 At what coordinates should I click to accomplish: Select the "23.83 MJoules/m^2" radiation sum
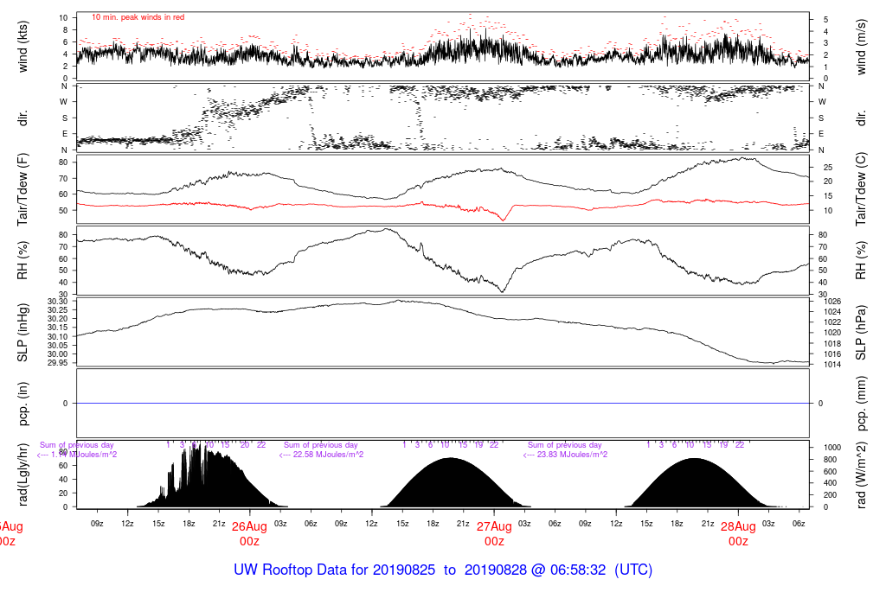572,455
